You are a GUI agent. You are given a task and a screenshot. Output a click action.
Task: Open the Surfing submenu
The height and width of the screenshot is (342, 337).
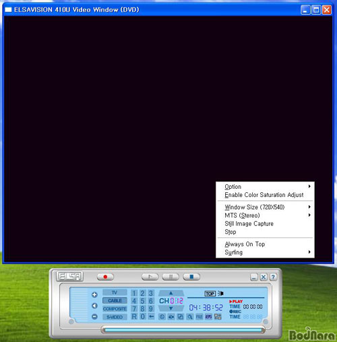coord(265,252)
